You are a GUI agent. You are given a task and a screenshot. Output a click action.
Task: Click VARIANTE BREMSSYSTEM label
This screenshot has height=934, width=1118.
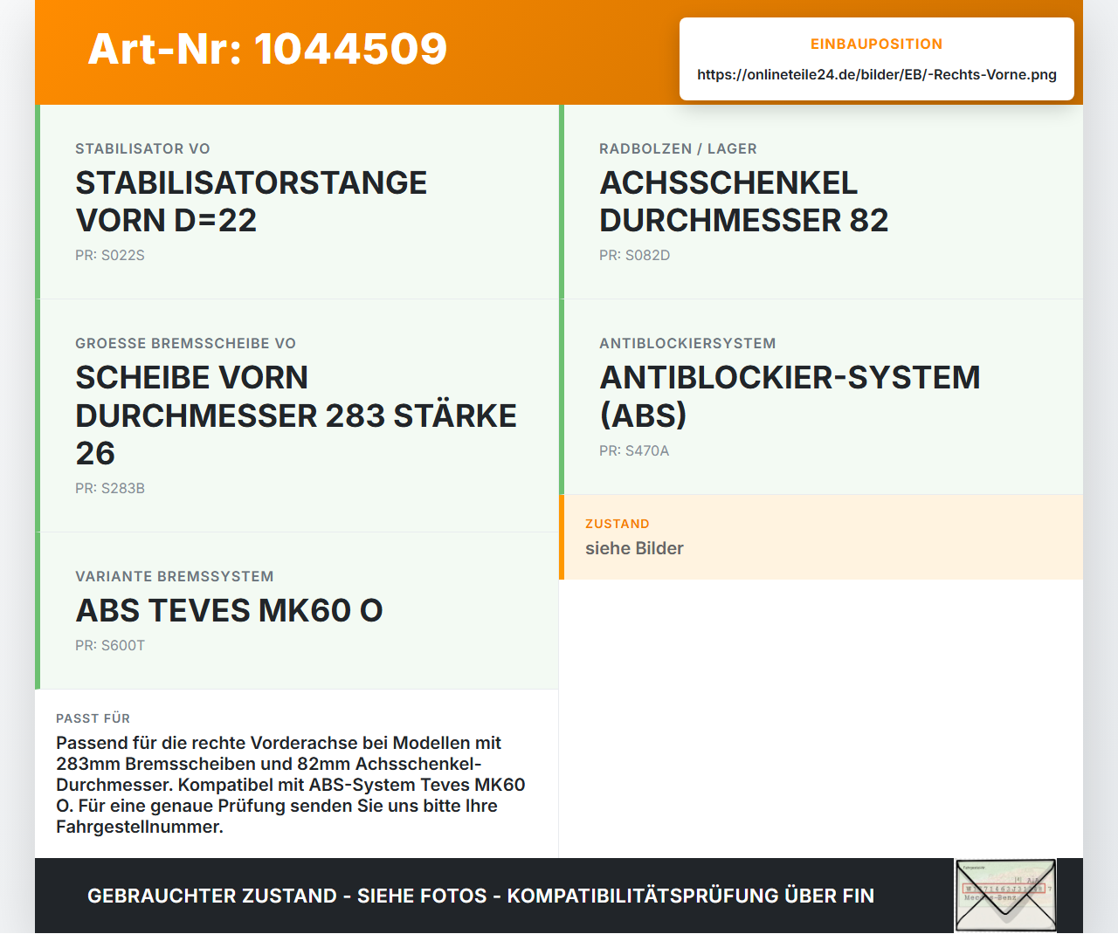[x=175, y=577]
